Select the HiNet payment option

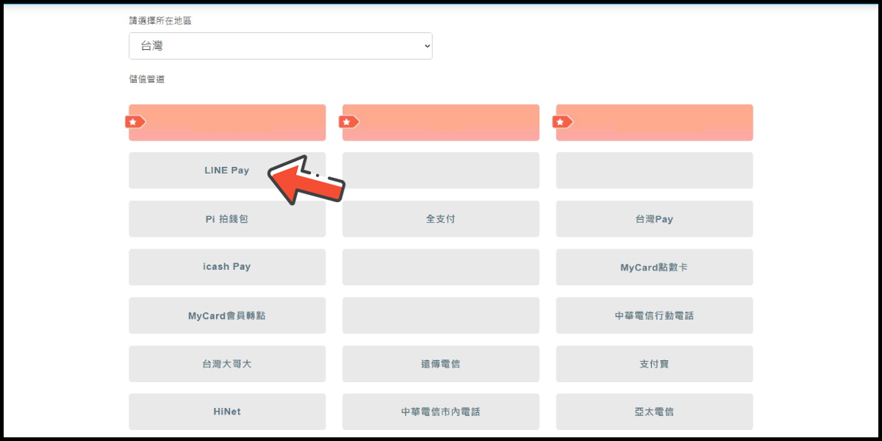[227, 412]
